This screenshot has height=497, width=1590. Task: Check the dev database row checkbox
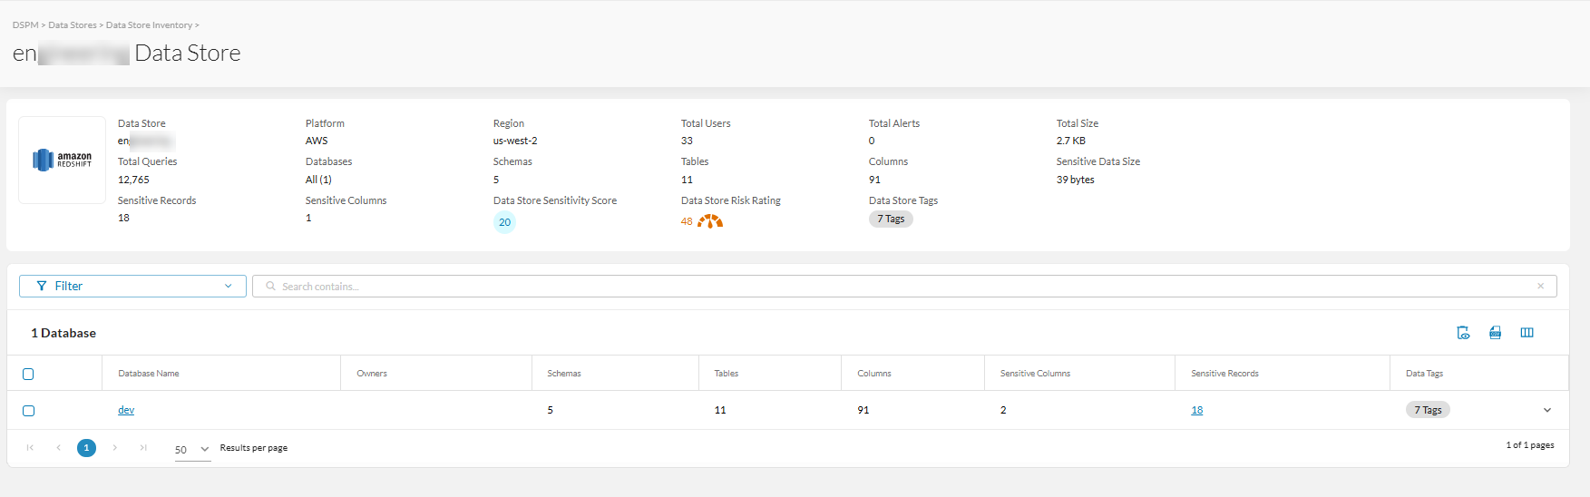(x=28, y=411)
